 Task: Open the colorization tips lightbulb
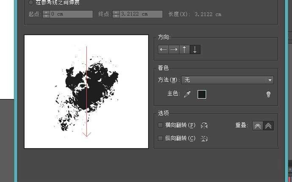[x=268, y=94]
